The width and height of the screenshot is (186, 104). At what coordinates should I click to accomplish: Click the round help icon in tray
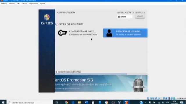click(141, 103)
